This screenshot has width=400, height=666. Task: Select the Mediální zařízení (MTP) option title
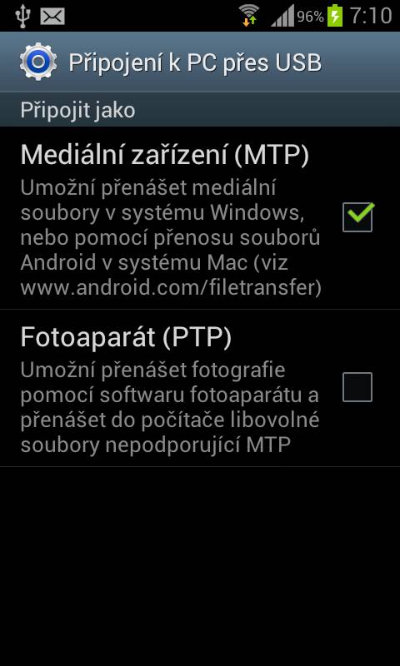[164, 155]
